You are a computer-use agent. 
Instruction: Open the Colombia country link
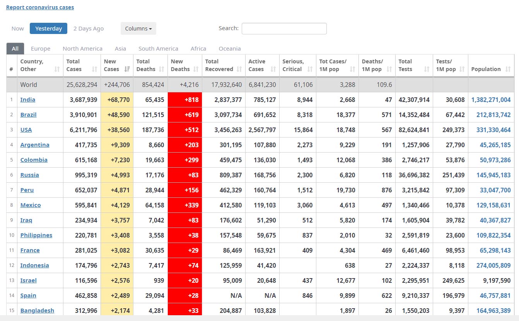(34, 160)
